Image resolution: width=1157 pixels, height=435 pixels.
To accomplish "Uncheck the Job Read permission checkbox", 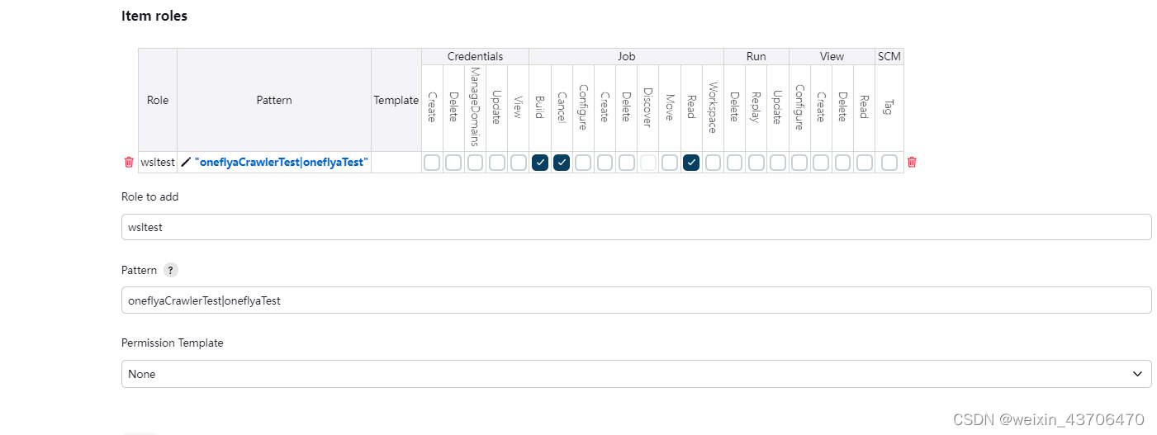I will coord(691,163).
